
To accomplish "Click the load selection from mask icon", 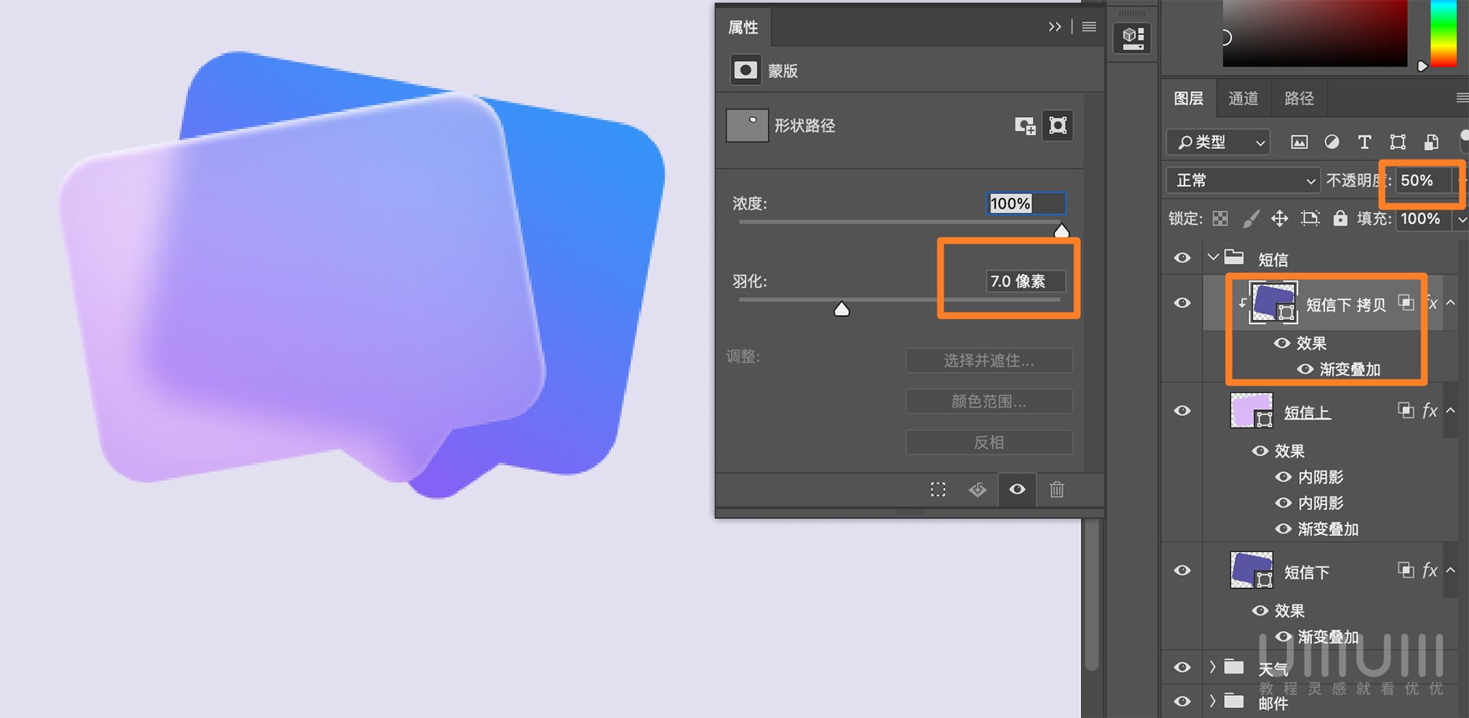I will pyautogui.click(x=937, y=489).
